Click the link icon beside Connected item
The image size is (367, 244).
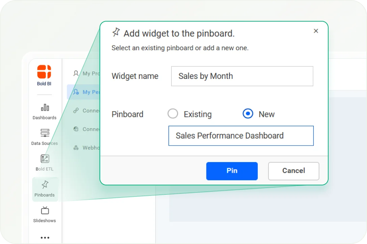76,111
